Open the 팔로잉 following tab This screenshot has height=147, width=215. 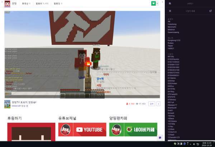pyautogui.click(x=58, y=4)
